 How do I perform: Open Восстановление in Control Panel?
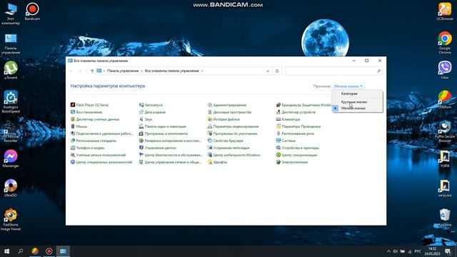coord(86,112)
